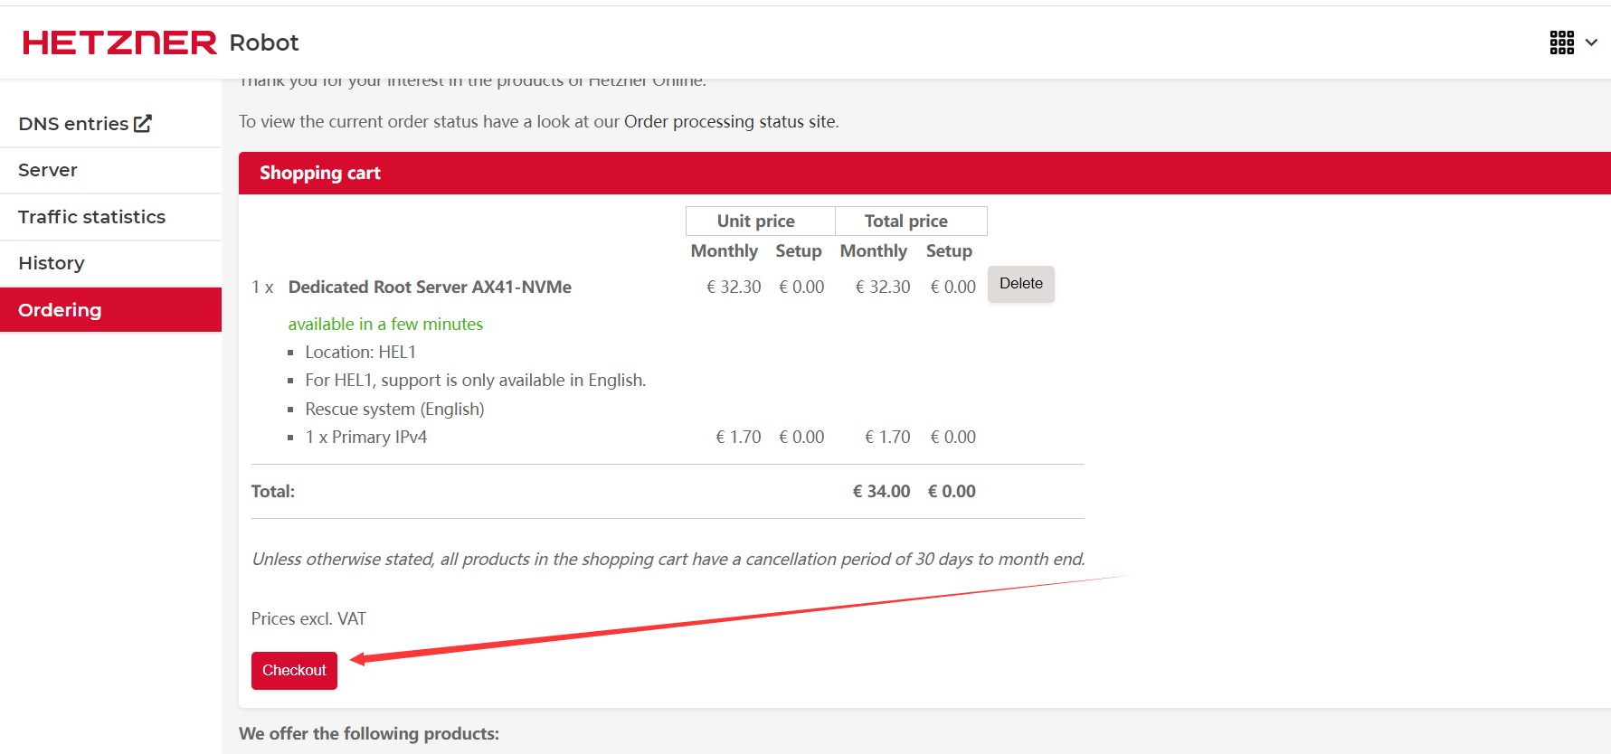This screenshot has height=754, width=1611.
Task: Open external link icon beside DNS entries
Action: click(143, 124)
